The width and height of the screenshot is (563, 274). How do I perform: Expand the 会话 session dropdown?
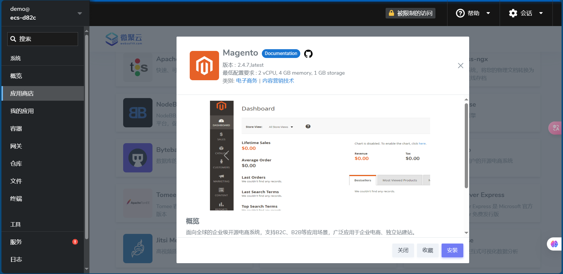click(541, 13)
